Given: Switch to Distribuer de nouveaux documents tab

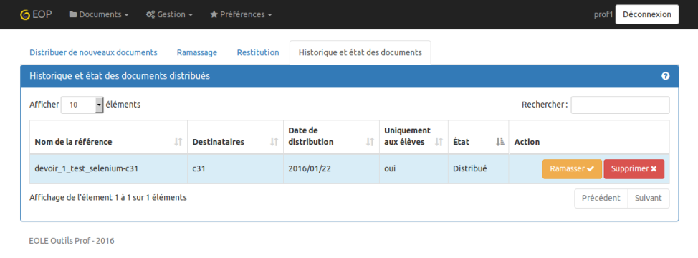Looking at the screenshot, I should [93, 52].
